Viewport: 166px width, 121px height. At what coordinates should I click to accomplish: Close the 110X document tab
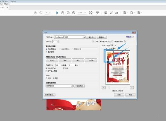(x=7, y=8)
